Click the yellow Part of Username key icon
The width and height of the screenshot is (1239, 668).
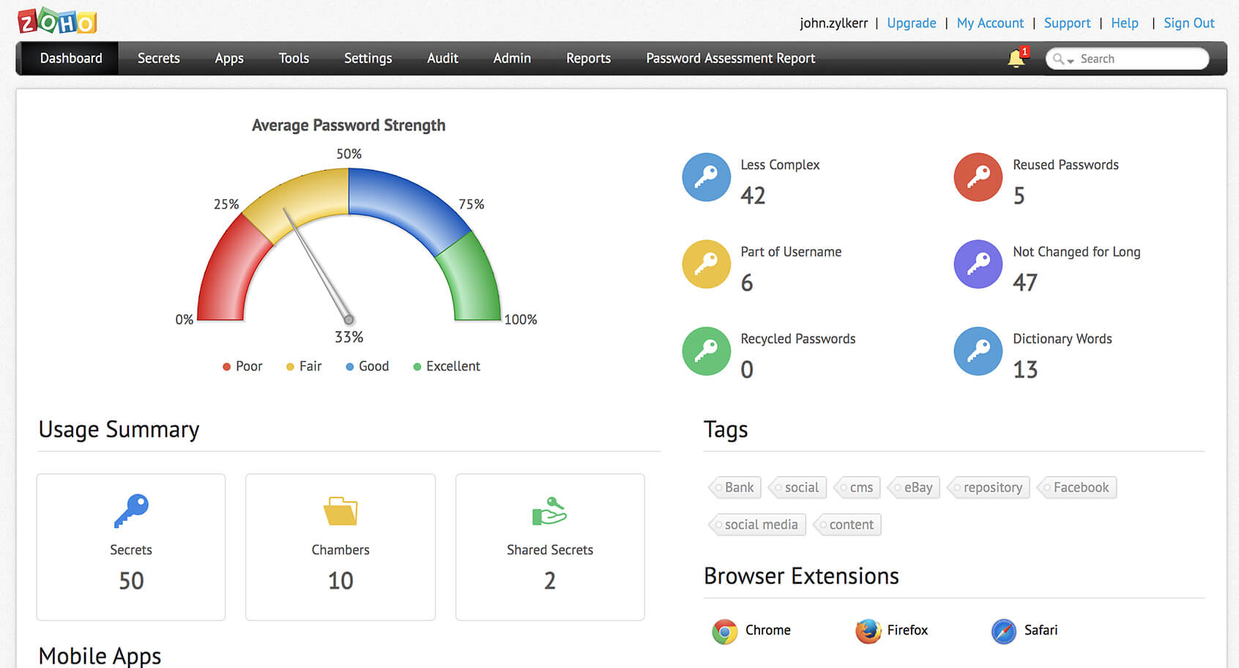click(x=706, y=264)
